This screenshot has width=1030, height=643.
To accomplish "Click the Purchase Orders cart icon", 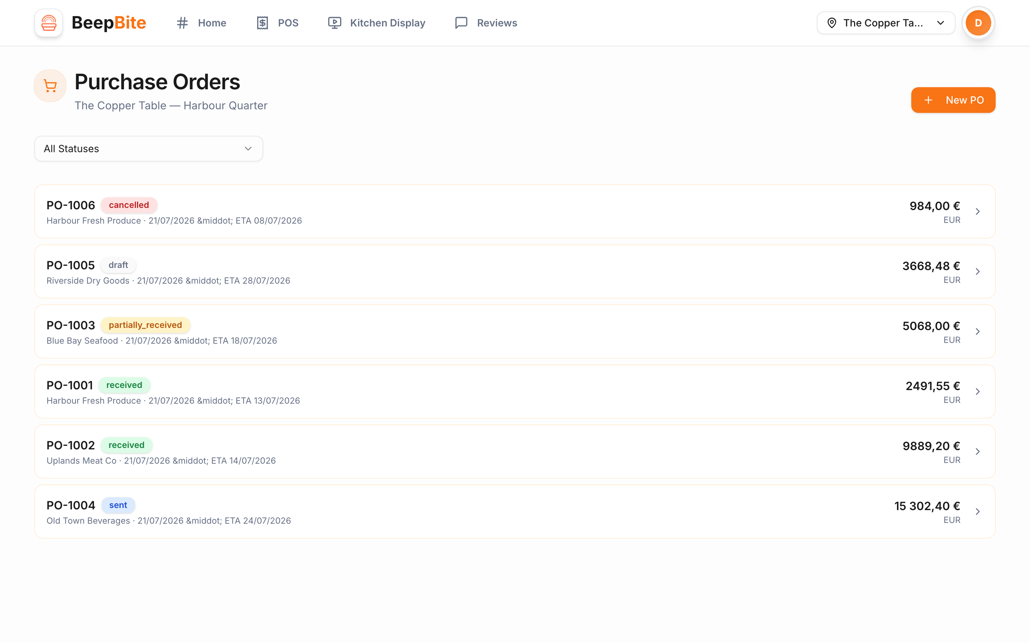I will (x=50, y=86).
